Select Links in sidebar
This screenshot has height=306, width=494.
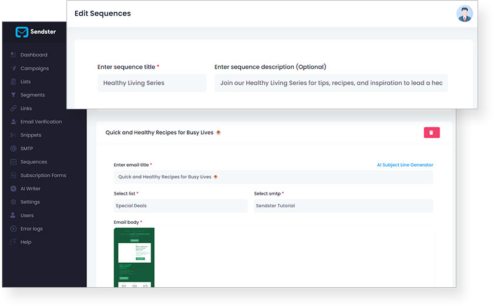(x=26, y=109)
